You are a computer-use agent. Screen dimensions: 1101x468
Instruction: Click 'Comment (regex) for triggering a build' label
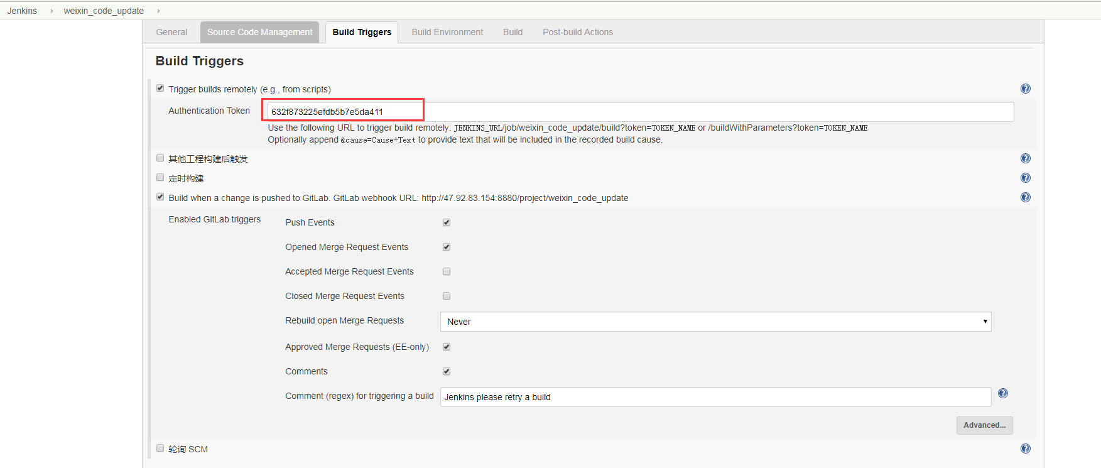tap(359, 396)
